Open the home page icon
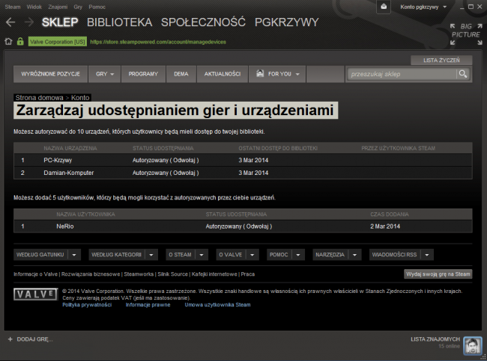 point(8,42)
